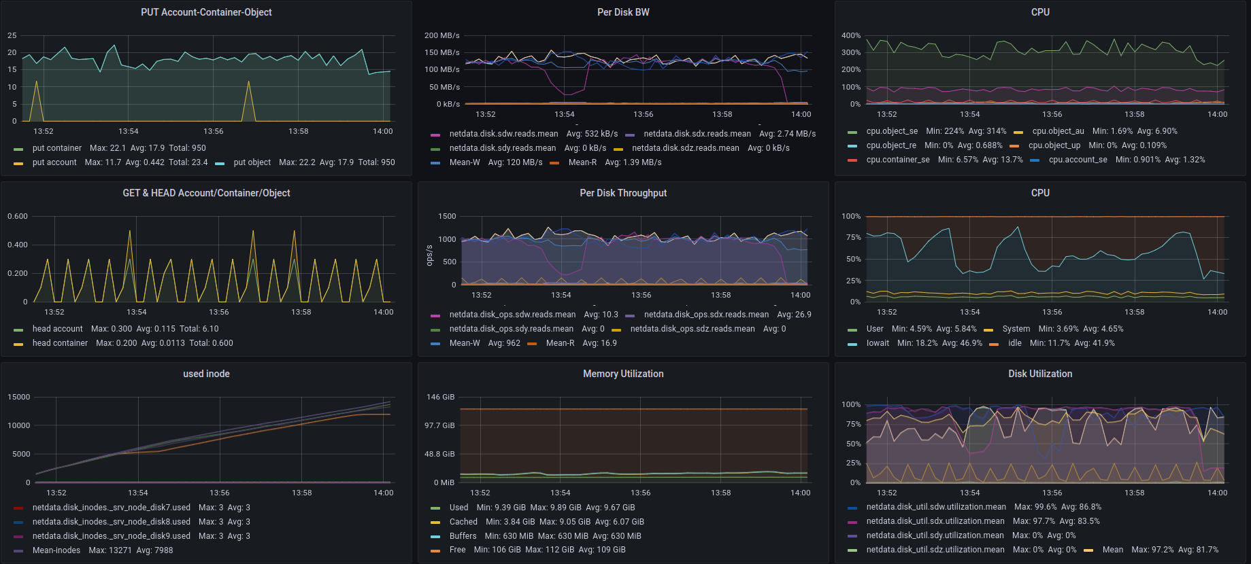Toggle the head account legend entry
Screen dimensions: 1251x564
pyautogui.click(x=58, y=329)
